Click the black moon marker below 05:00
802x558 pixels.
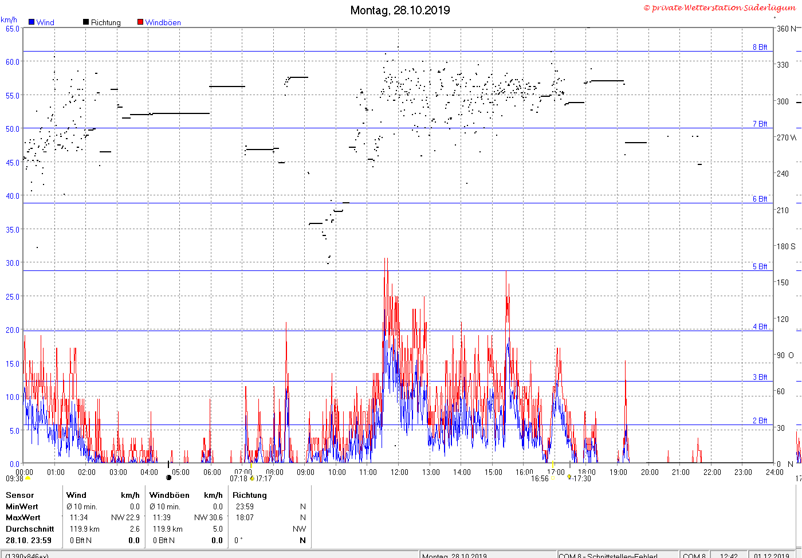[x=168, y=478]
